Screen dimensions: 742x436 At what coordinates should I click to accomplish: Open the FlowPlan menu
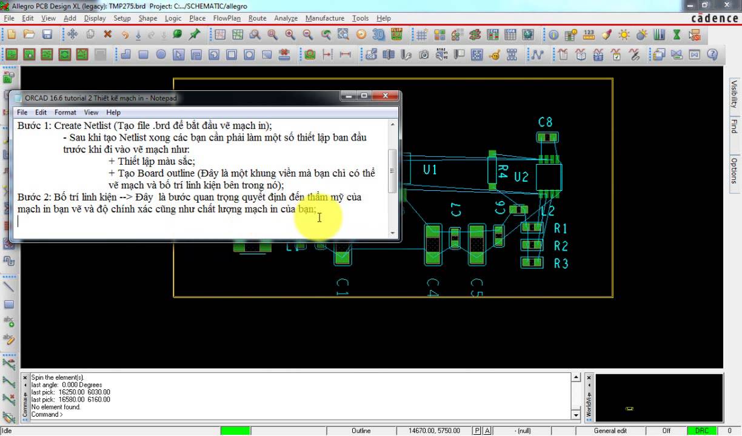227,18
